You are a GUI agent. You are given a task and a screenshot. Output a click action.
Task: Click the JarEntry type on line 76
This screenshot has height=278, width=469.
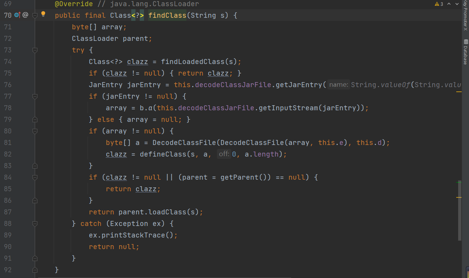106,85
